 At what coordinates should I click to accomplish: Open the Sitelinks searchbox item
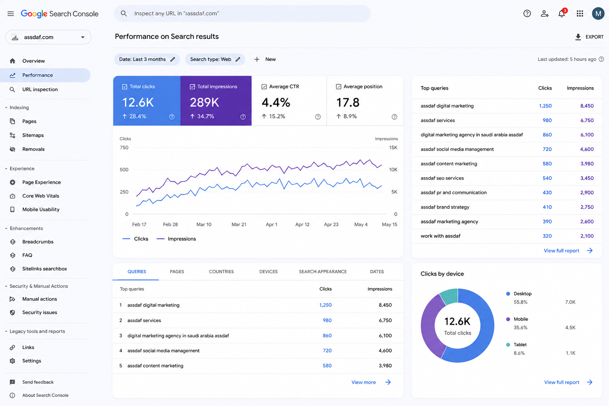click(x=44, y=269)
